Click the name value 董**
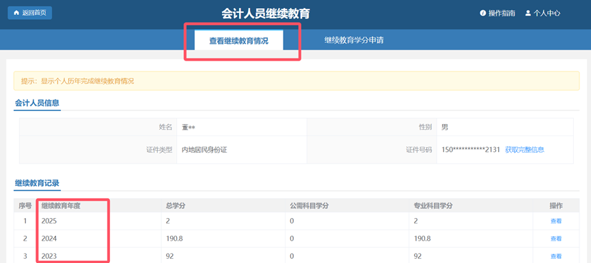591x263 pixels. (188, 127)
